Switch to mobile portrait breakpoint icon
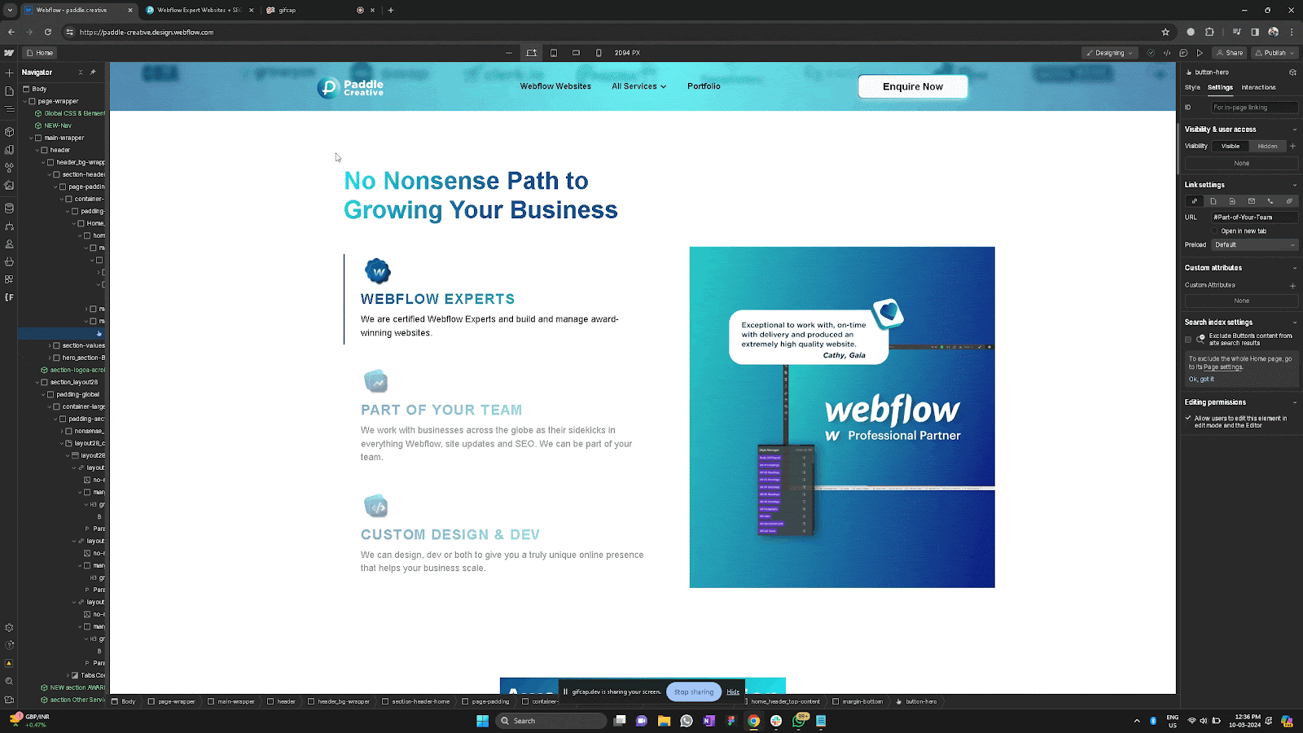This screenshot has width=1303, height=733. coord(599,53)
